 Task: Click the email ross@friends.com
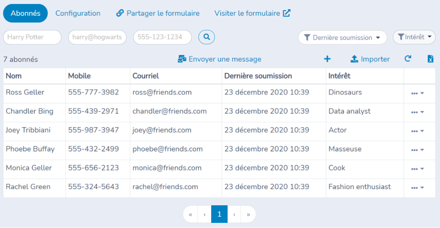coord(162,92)
